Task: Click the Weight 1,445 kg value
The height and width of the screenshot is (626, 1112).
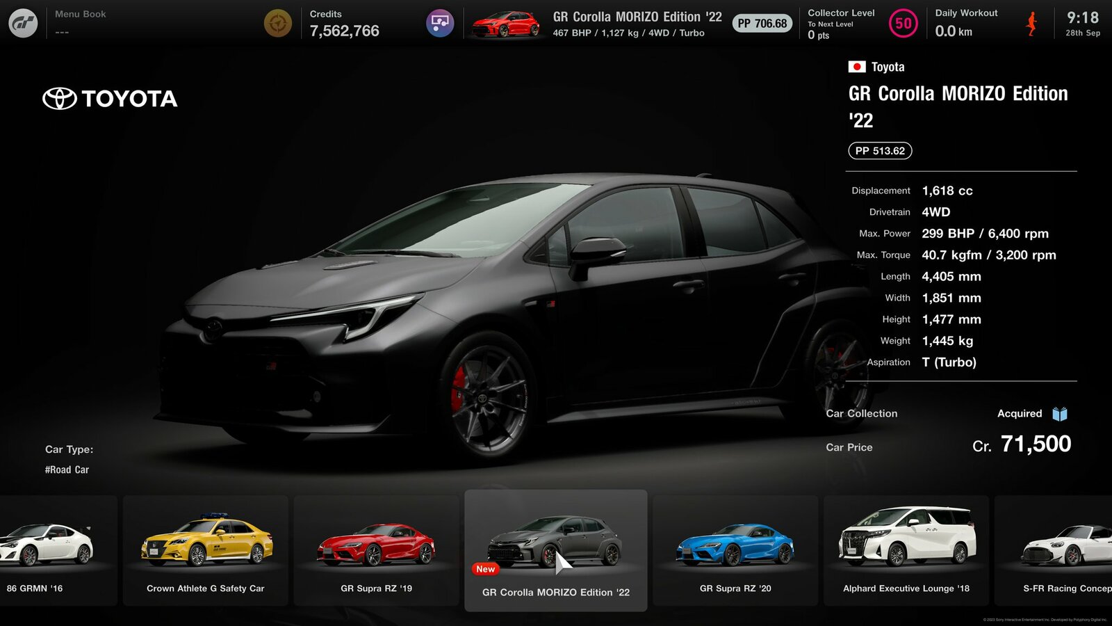Action: click(947, 341)
